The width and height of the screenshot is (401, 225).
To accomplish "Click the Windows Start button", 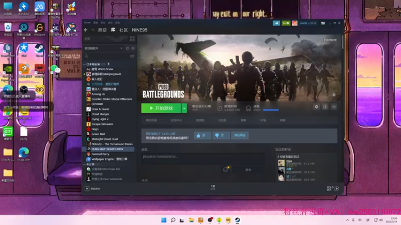I will pyautogui.click(x=164, y=220).
